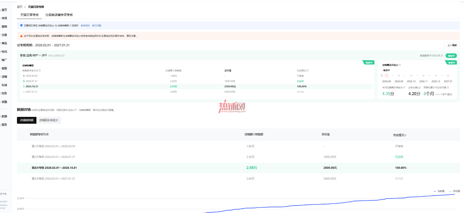Click the help icon beside 完成情况 in the summary card
This screenshot has height=213, width=464.
307,71
